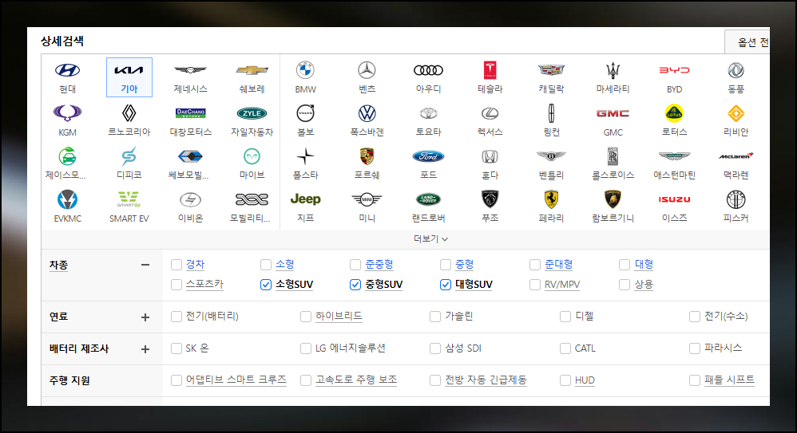Screen dimensions: 797x433
Task: Click the 준중형 vehicle type link
Action: (x=379, y=265)
